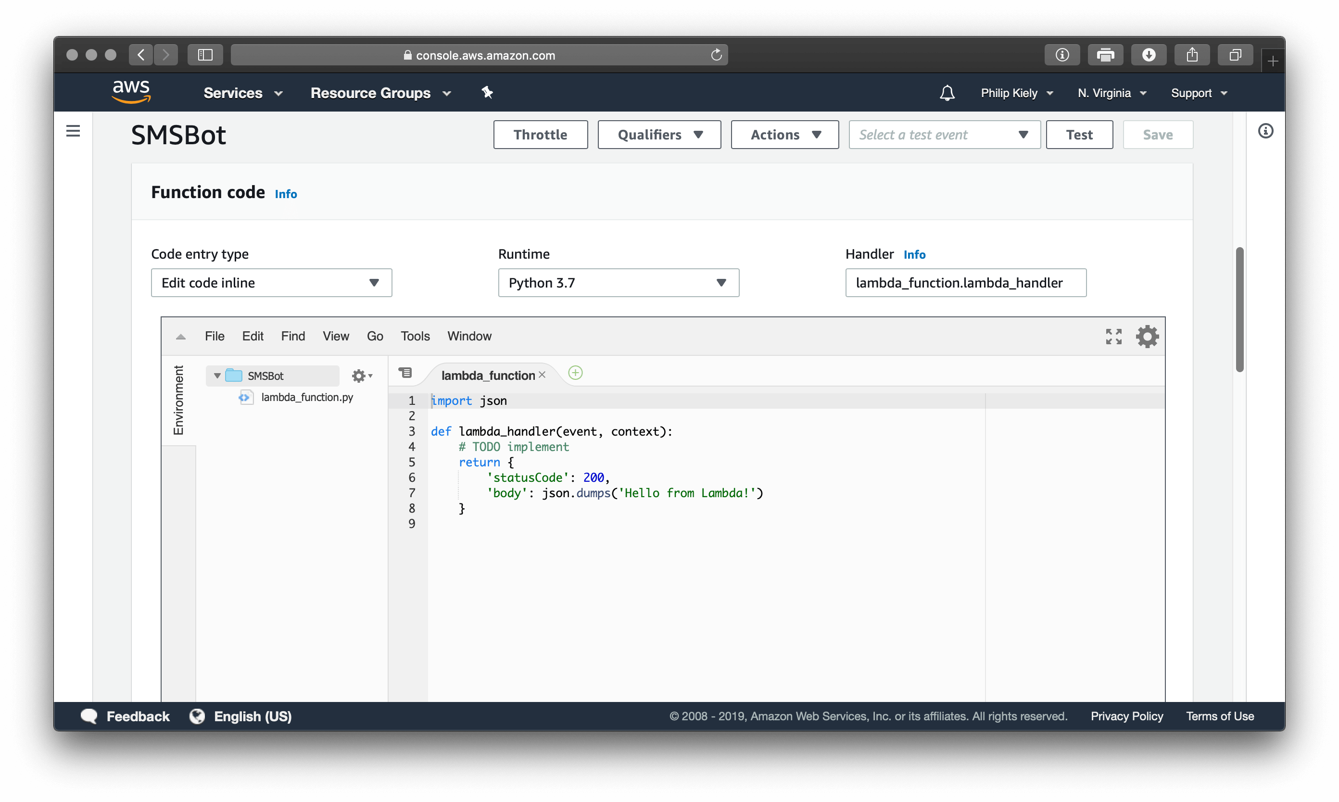This screenshot has height=802, width=1339.
Task: Open the editor Window menu
Action: point(469,336)
